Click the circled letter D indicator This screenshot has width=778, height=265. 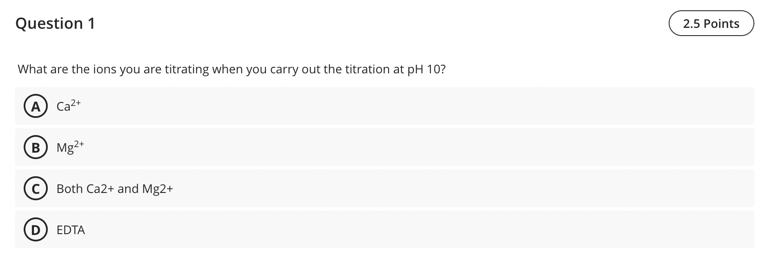coord(35,230)
